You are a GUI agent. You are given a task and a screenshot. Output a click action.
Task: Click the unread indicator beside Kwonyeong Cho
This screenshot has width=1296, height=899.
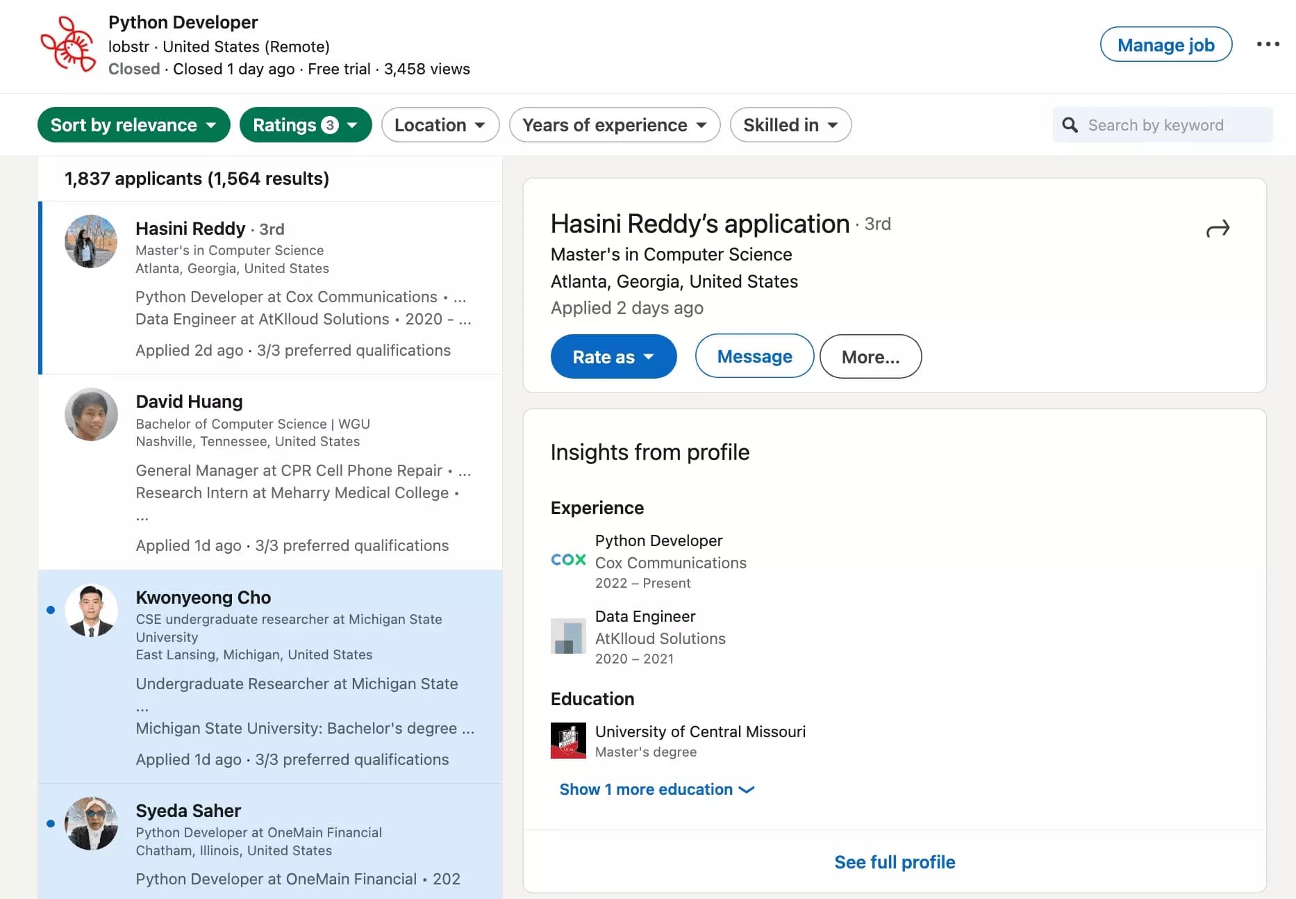51,610
